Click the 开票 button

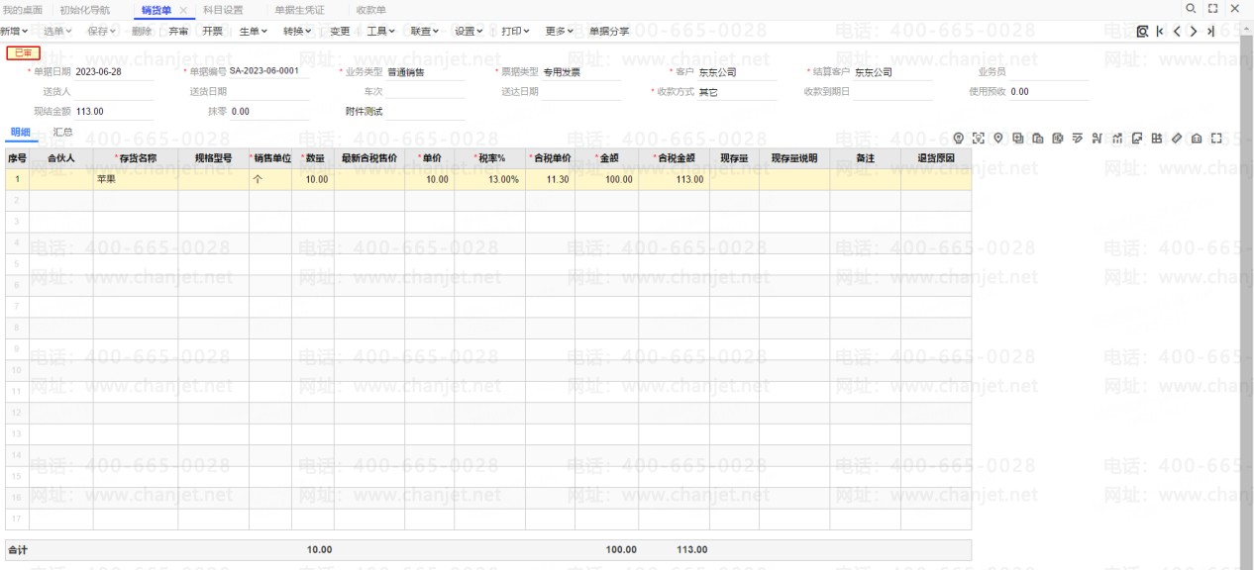tap(213, 32)
